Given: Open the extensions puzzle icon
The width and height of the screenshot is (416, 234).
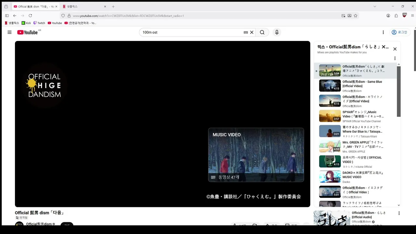Looking at the screenshot, I should 396,16.
